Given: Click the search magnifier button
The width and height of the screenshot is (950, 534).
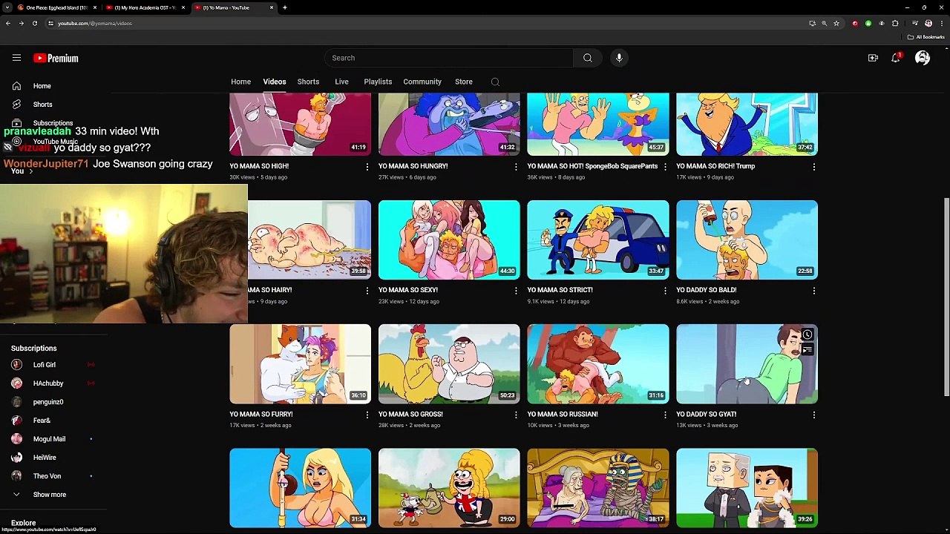Looking at the screenshot, I should 587,58.
